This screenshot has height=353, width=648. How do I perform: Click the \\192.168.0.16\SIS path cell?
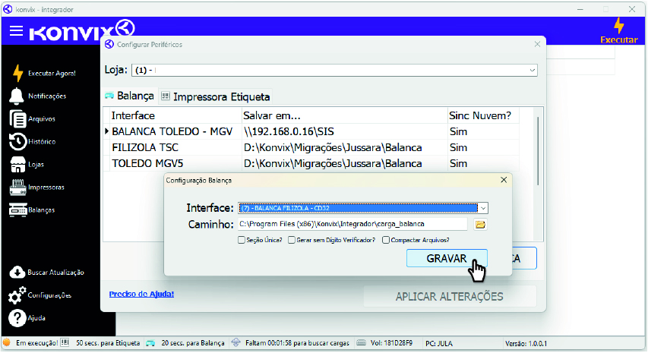pyautogui.click(x=345, y=131)
